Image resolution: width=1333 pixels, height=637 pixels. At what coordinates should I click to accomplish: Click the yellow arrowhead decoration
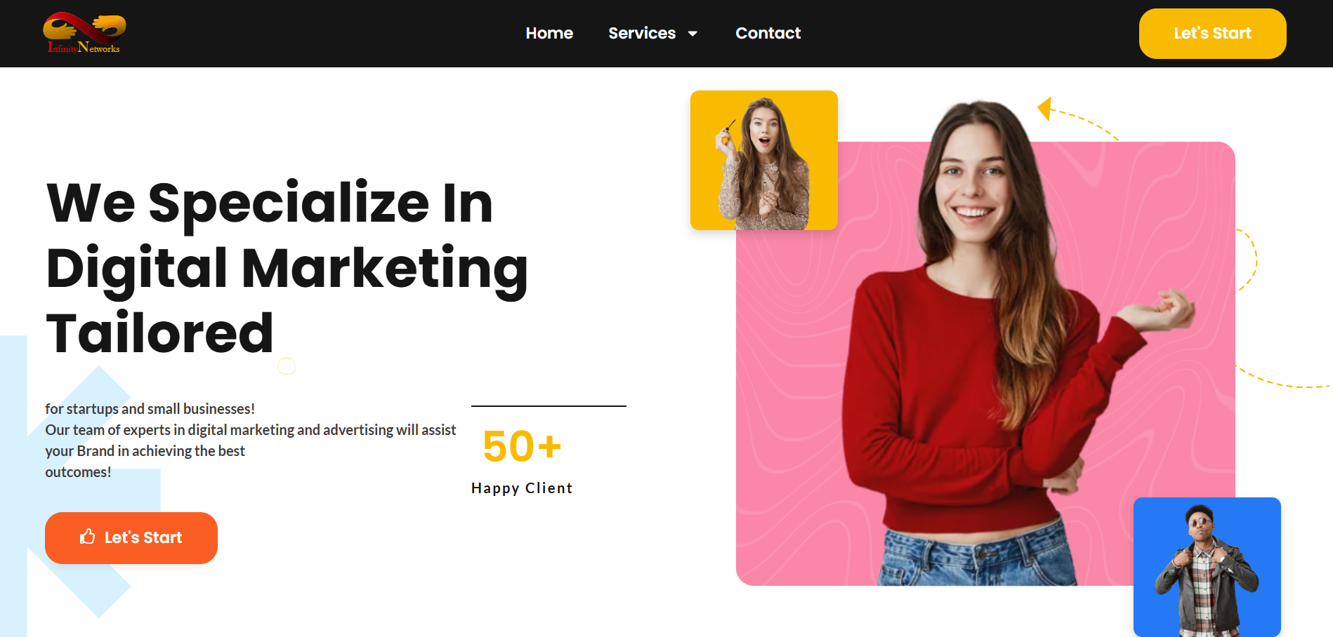tap(1044, 109)
